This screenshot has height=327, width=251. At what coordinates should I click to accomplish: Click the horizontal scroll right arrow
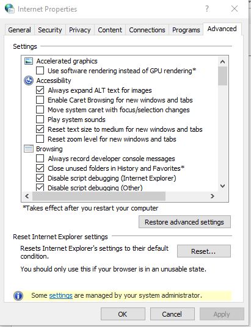tap(213, 196)
